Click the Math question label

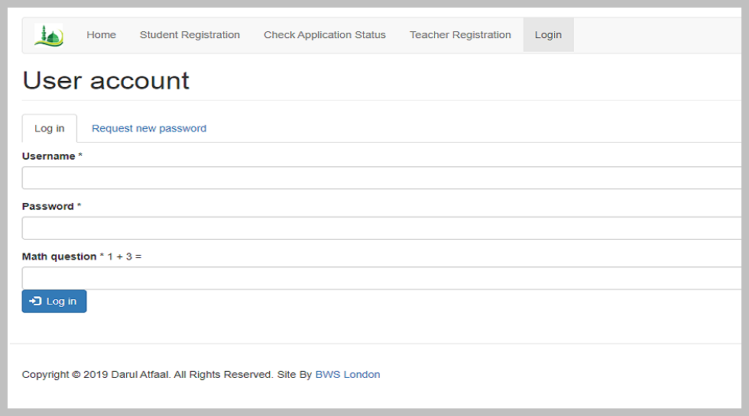[x=59, y=256]
